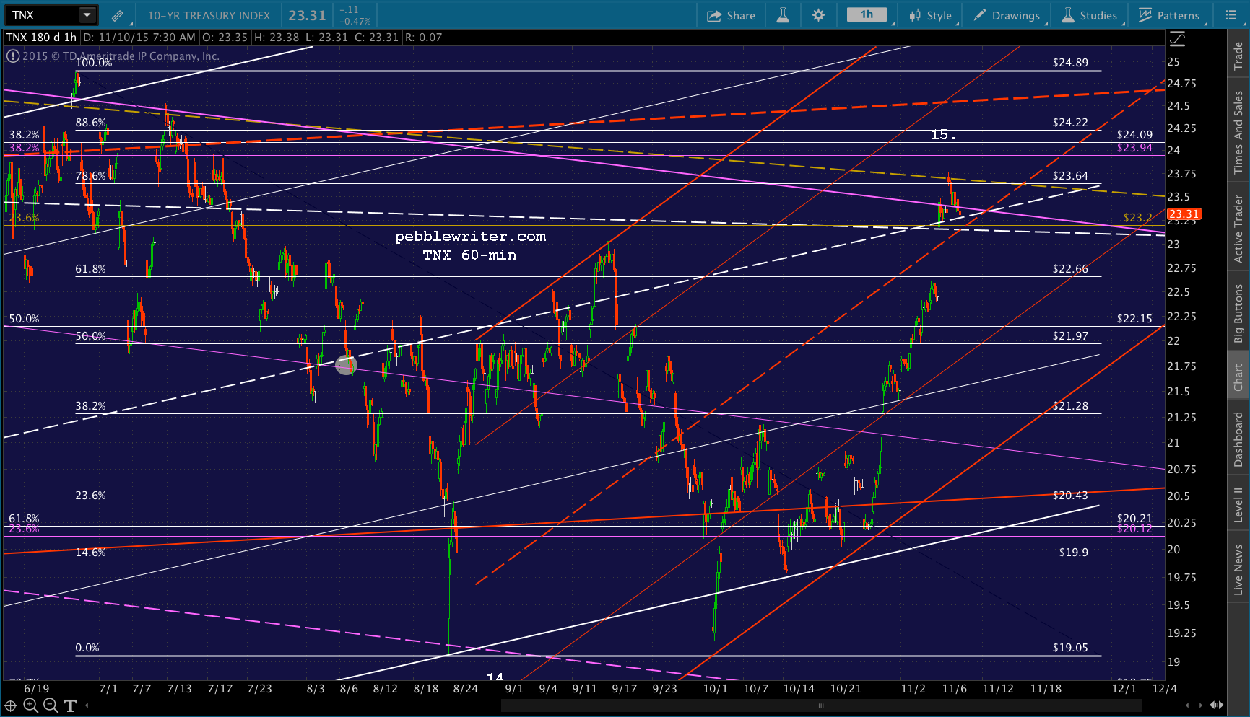Click the 11/2 date on the time axis
Image resolution: width=1250 pixels, height=717 pixels.
pos(913,689)
